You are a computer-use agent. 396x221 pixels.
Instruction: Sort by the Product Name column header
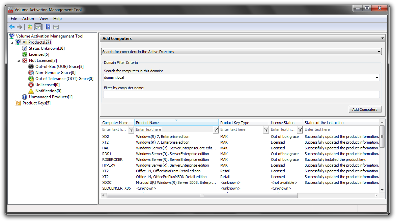point(176,123)
